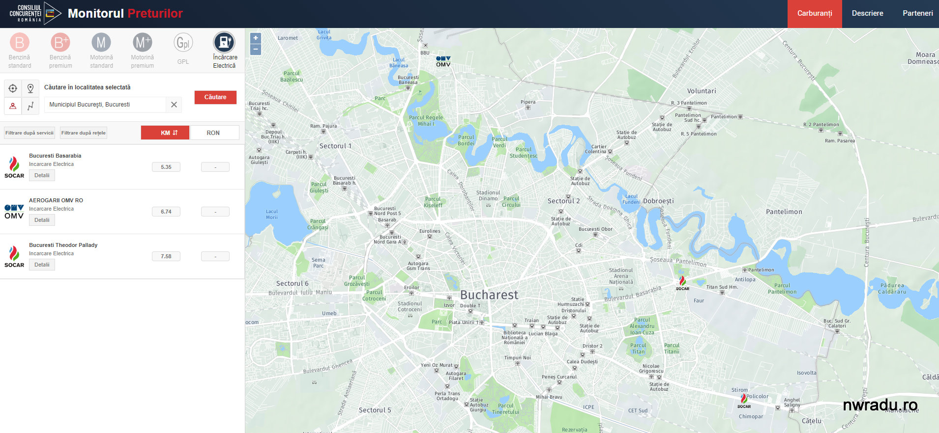939x433 pixels.
Task: Open the Filtrare după rețele filter
Action: (x=84, y=133)
